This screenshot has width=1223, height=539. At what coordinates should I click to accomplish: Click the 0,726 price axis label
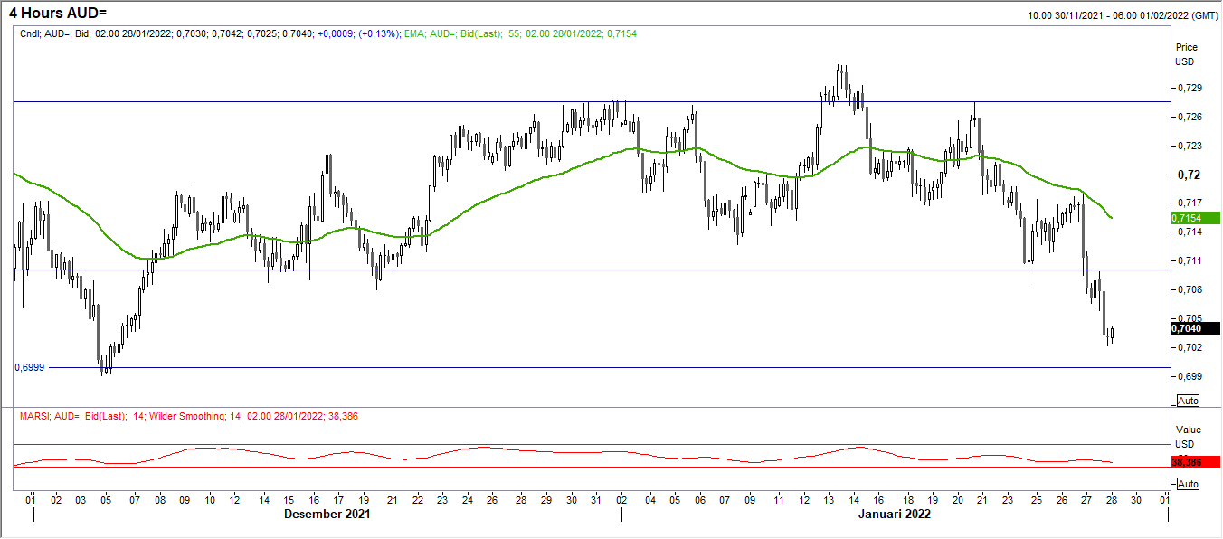(1190, 117)
